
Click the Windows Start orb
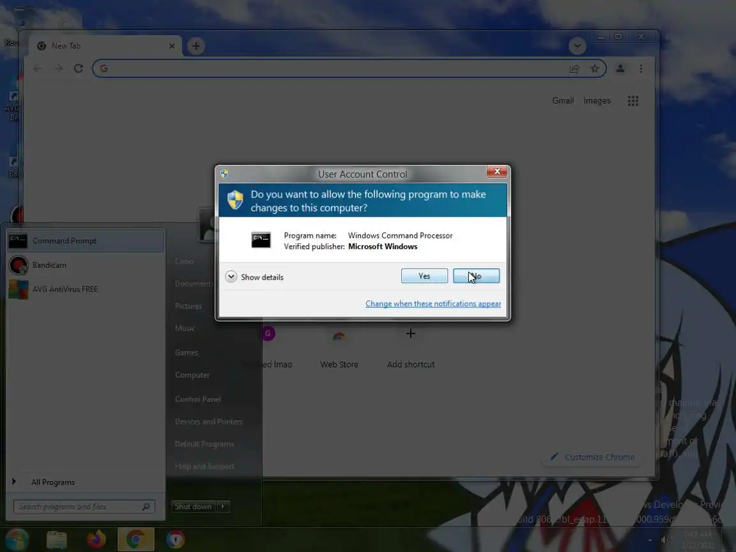click(17, 539)
